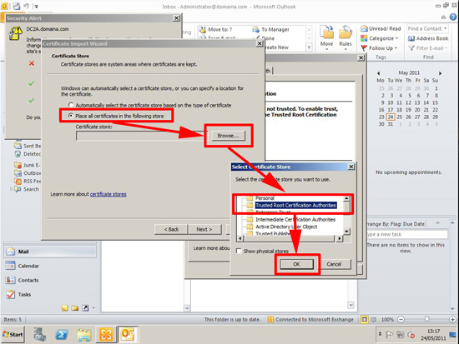Select Automatically select the certificate store option
Viewport: 459px width, 344px height.
pos(150,105)
